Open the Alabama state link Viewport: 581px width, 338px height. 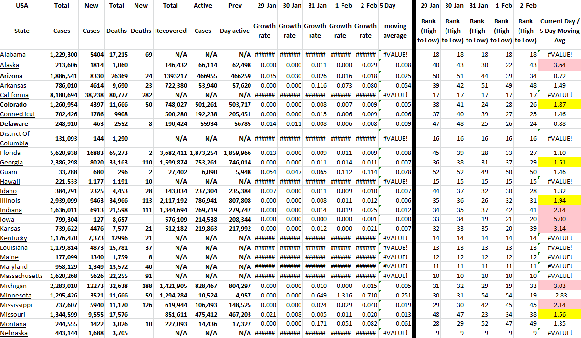pos(13,55)
